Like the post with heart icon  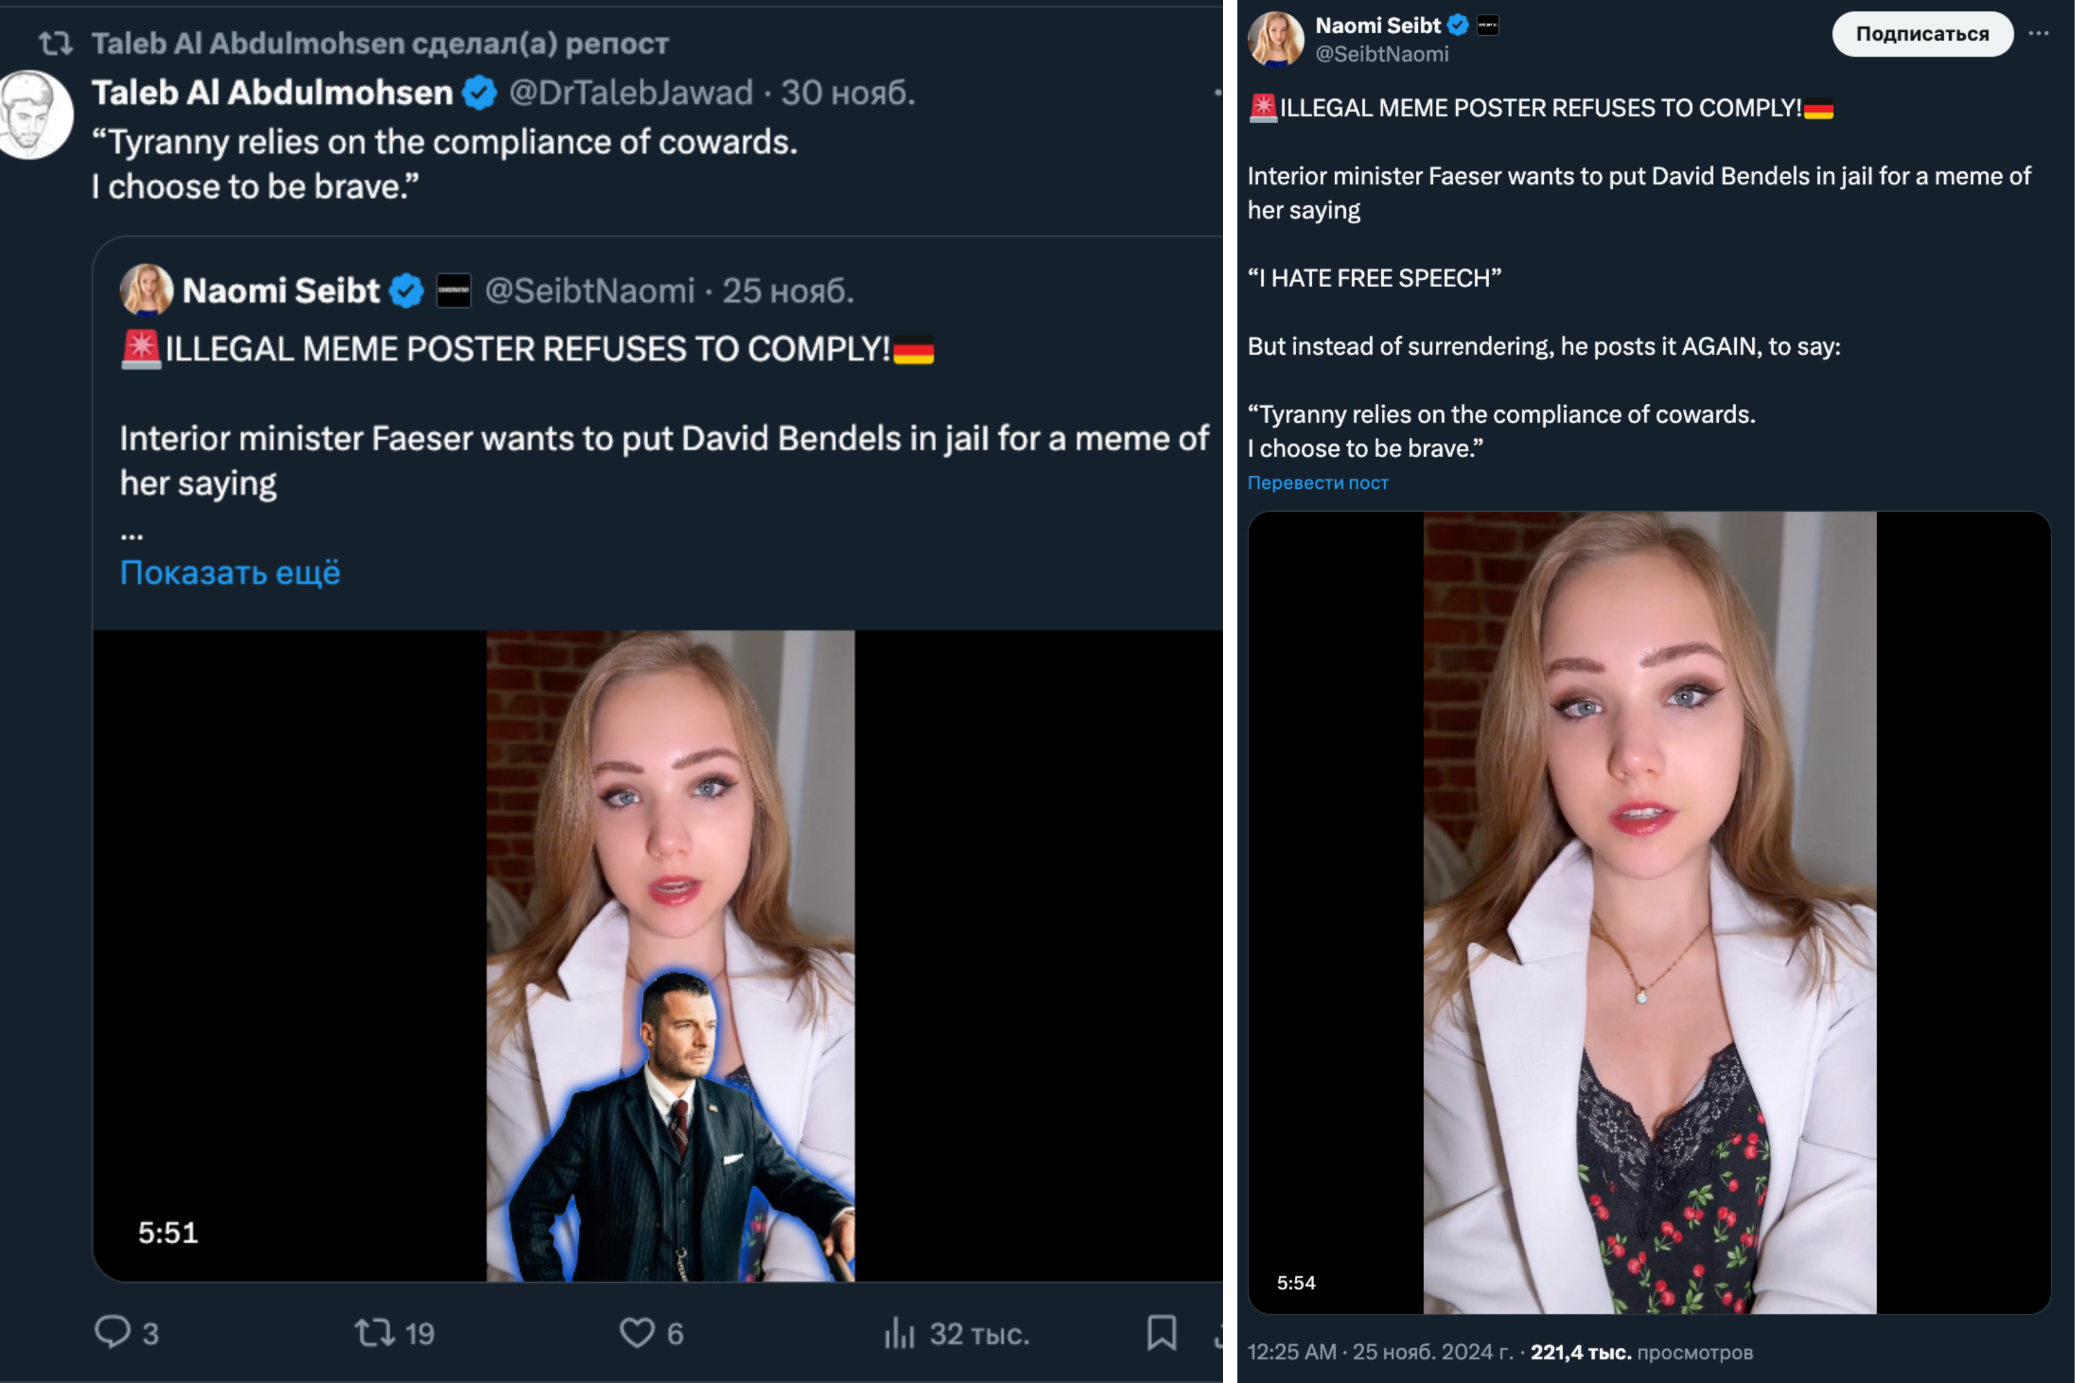click(637, 1332)
